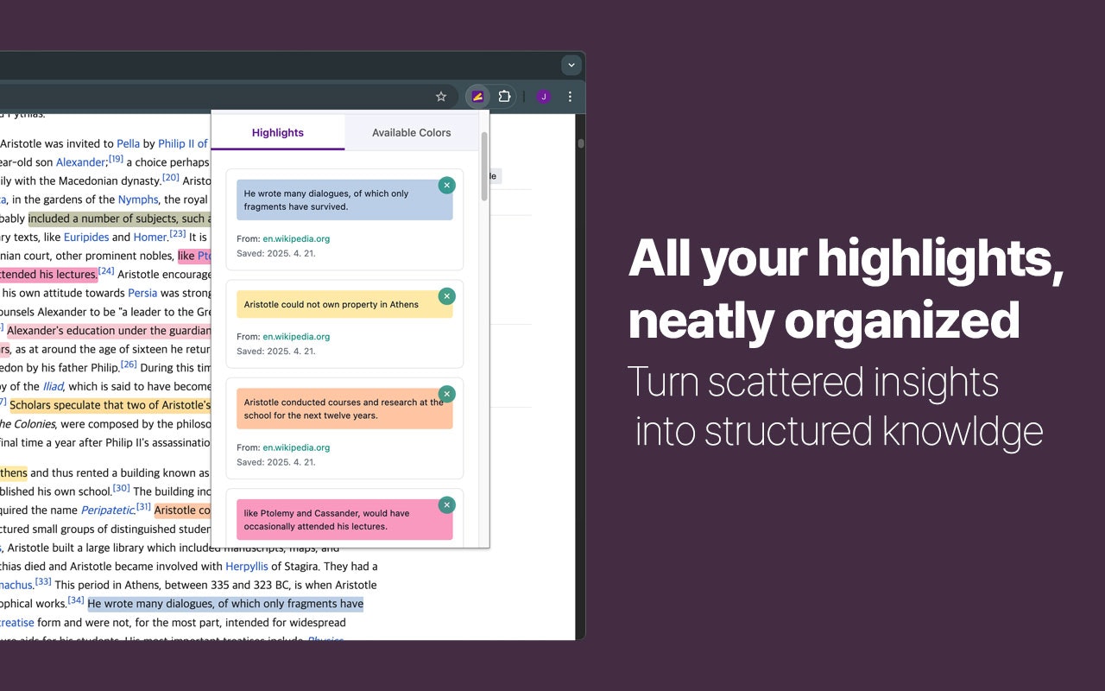Delete the 'Aristotle conducted courses' highlight
The width and height of the screenshot is (1105, 691).
click(446, 394)
